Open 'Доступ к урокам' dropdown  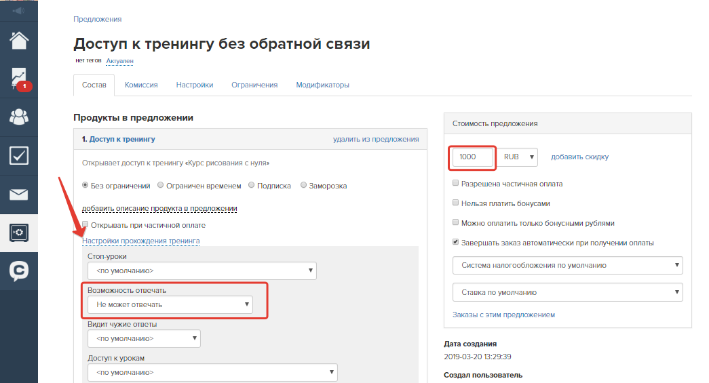pyautogui.click(x=212, y=372)
